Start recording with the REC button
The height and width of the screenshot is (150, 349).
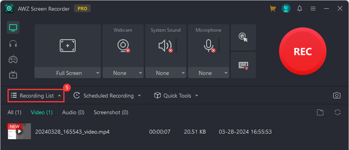tap(303, 51)
